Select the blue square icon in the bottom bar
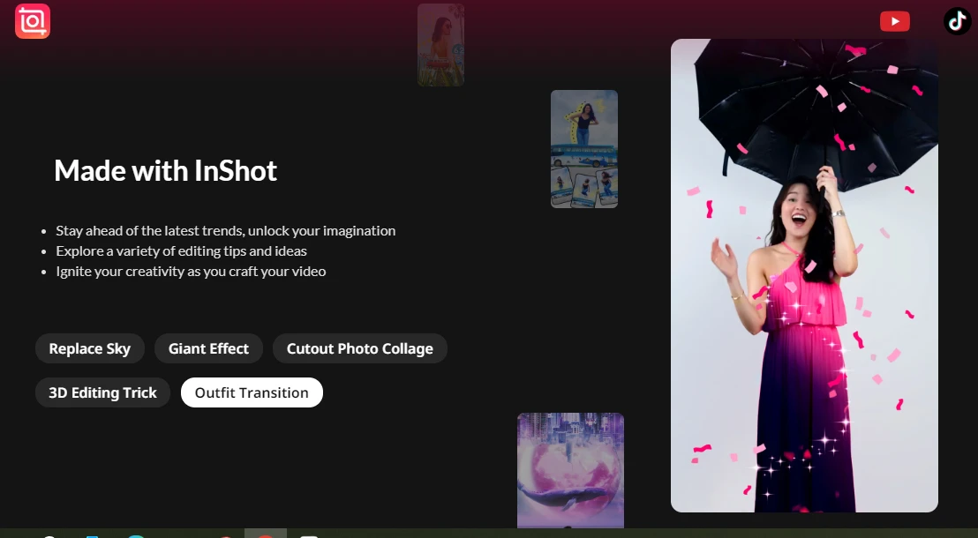Screen dimensions: 978x538 (91, 536)
